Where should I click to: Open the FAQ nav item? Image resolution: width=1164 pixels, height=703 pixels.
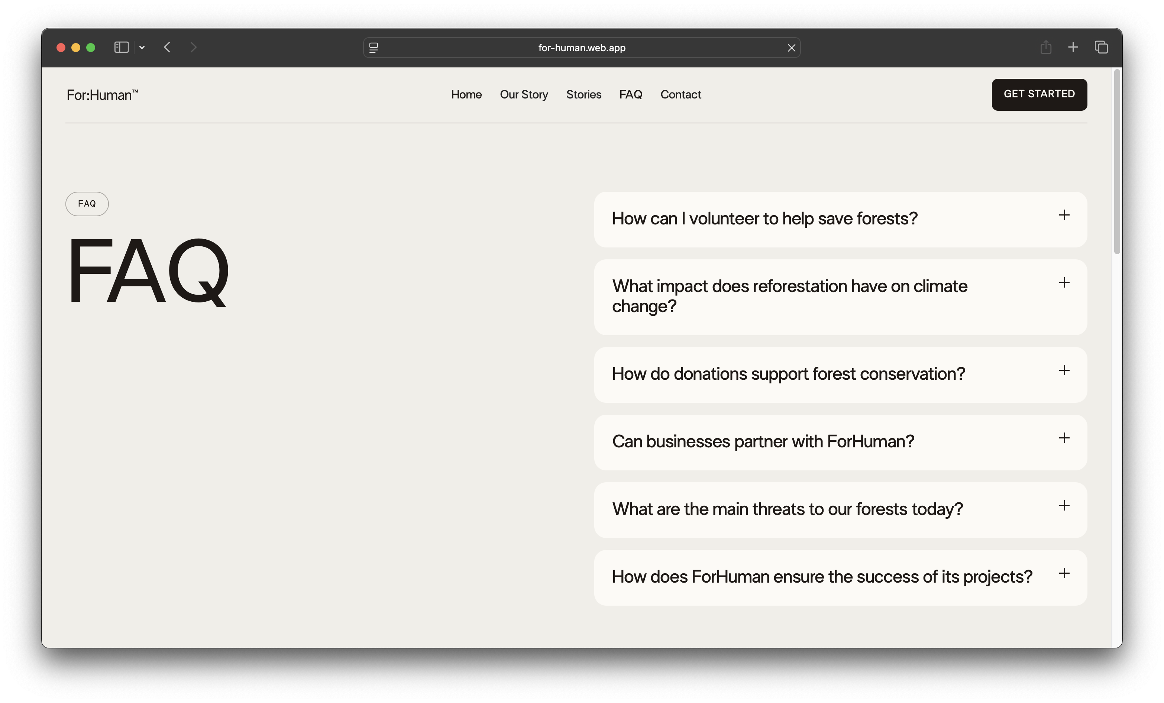coord(631,94)
